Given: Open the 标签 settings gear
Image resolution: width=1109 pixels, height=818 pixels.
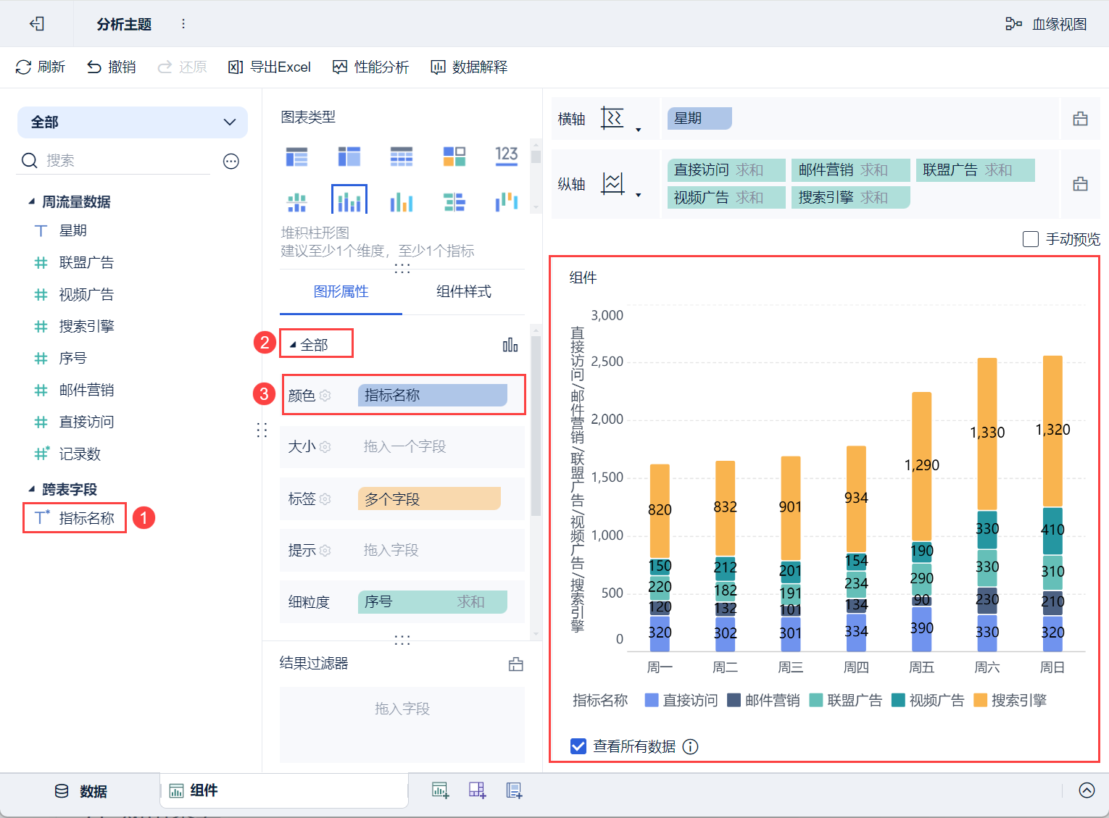Looking at the screenshot, I should point(325,499).
